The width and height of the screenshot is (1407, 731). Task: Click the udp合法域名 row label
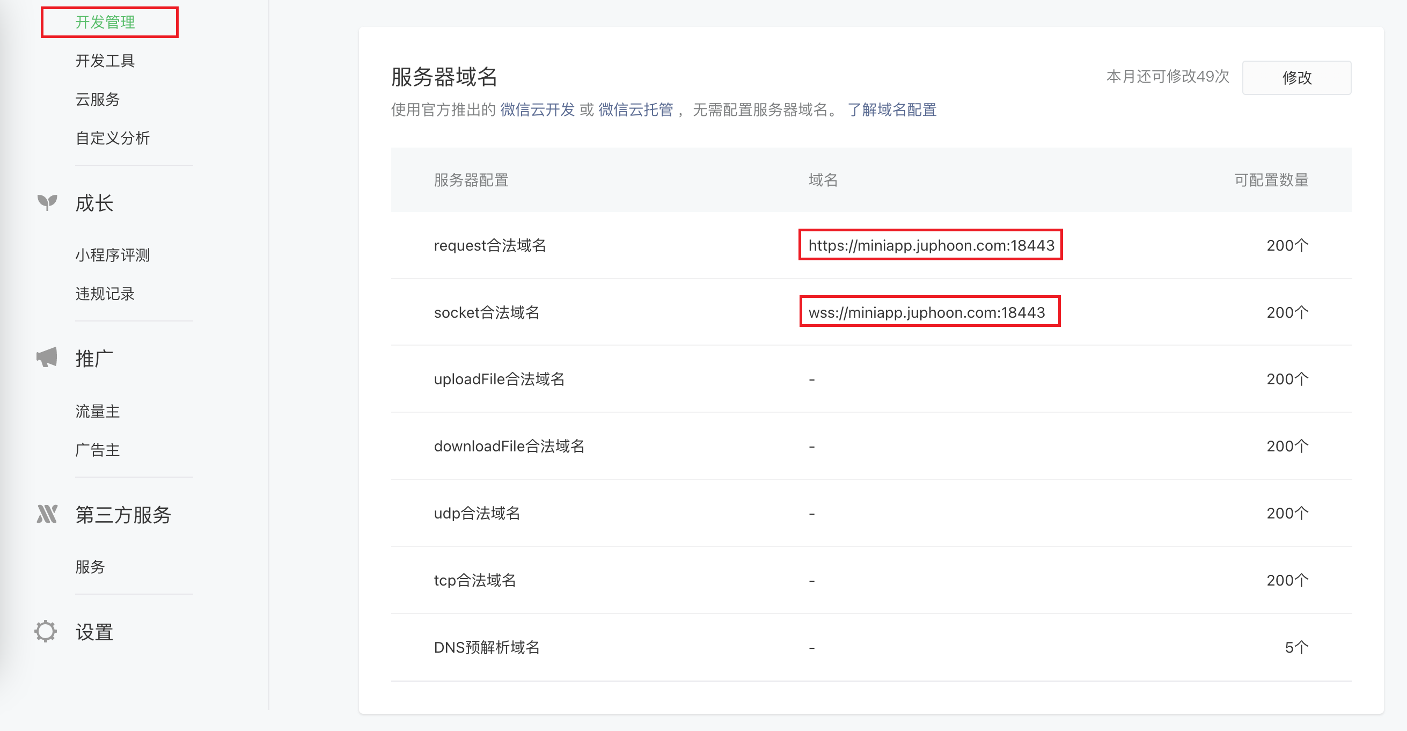(x=477, y=514)
